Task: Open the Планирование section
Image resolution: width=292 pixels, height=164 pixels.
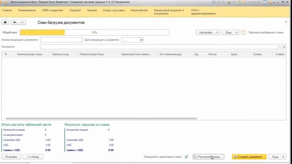Action: [x=27, y=10]
